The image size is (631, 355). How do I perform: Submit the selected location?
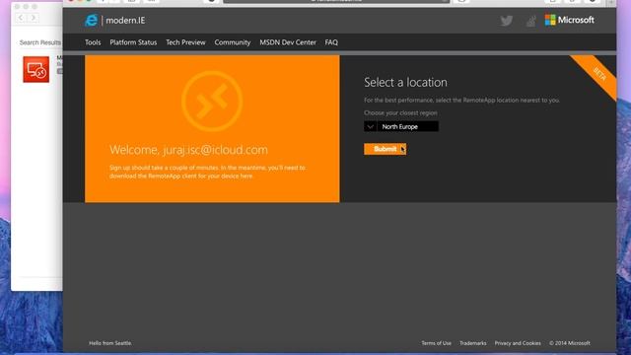point(385,149)
